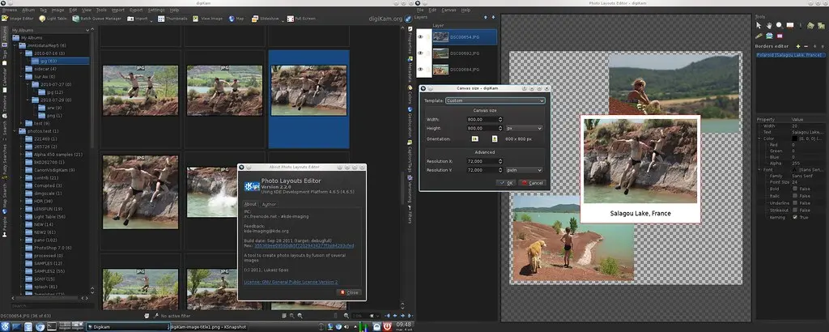Move layer up with the blue up arrow

pyautogui.click(x=487, y=17)
